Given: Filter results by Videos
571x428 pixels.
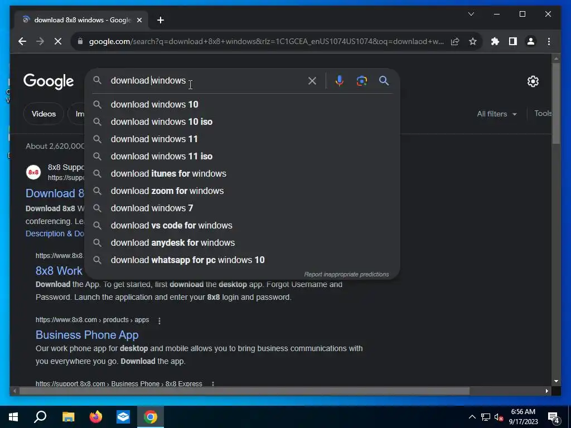Looking at the screenshot, I should [x=43, y=114].
